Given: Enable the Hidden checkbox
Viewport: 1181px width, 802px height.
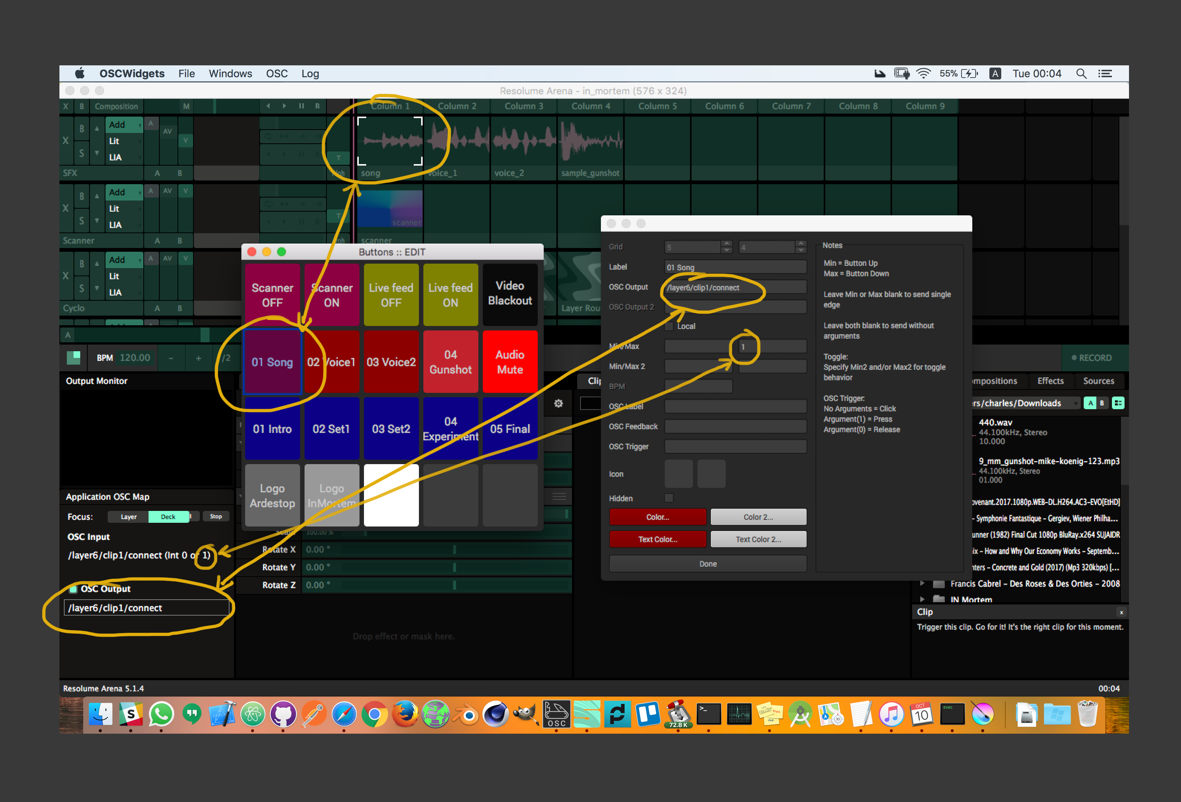Looking at the screenshot, I should click(669, 498).
